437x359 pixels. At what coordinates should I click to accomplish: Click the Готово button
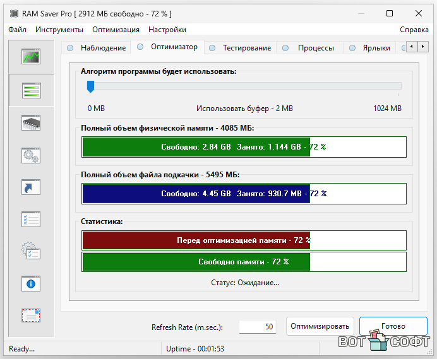(x=393, y=326)
